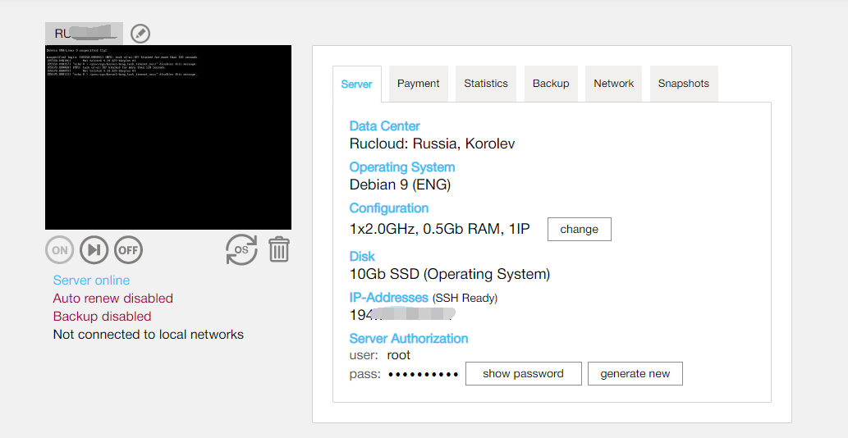The height and width of the screenshot is (438, 848).
Task: Click Not connected to local networks text
Action: 149,335
